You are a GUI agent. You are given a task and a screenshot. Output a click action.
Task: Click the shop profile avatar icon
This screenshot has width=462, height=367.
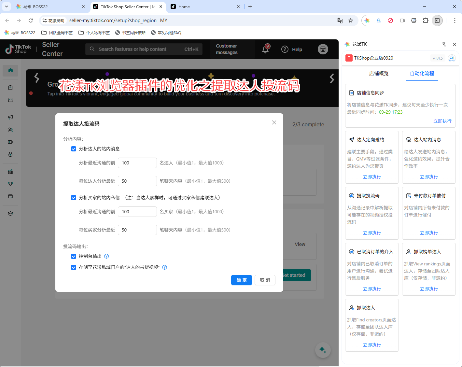coord(323,49)
